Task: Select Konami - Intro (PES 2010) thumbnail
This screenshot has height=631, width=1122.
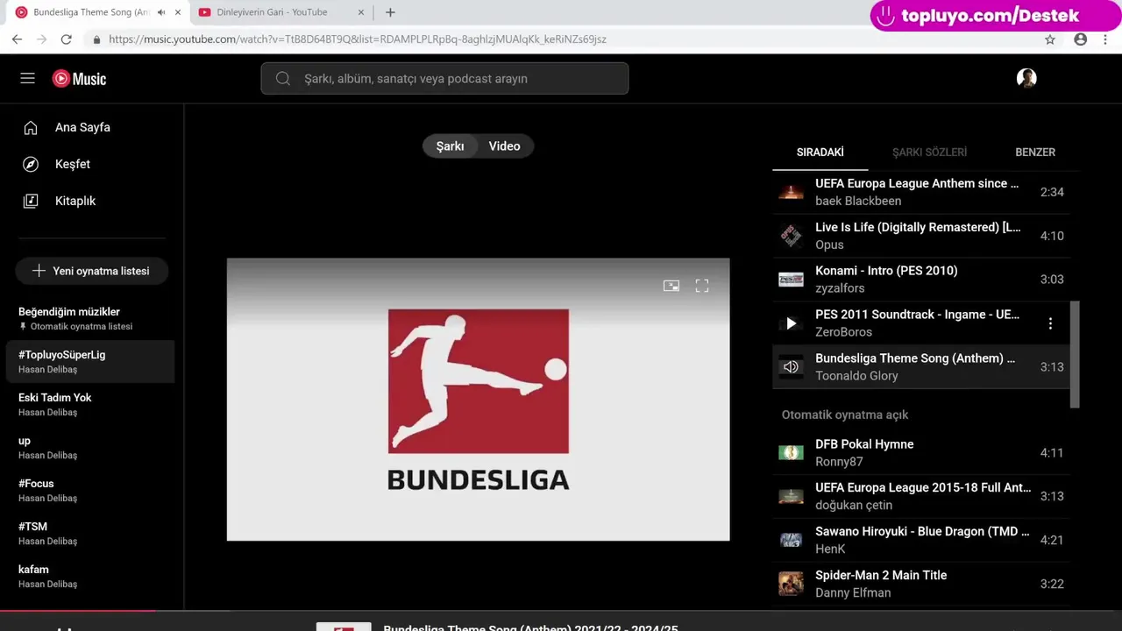Action: click(x=791, y=280)
